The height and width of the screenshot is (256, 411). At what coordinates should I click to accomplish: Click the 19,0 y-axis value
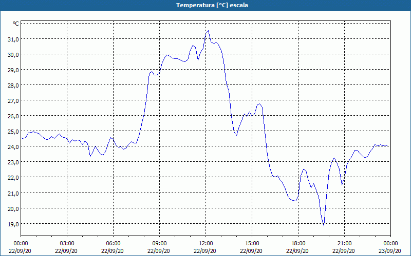click(x=13, y=224)
